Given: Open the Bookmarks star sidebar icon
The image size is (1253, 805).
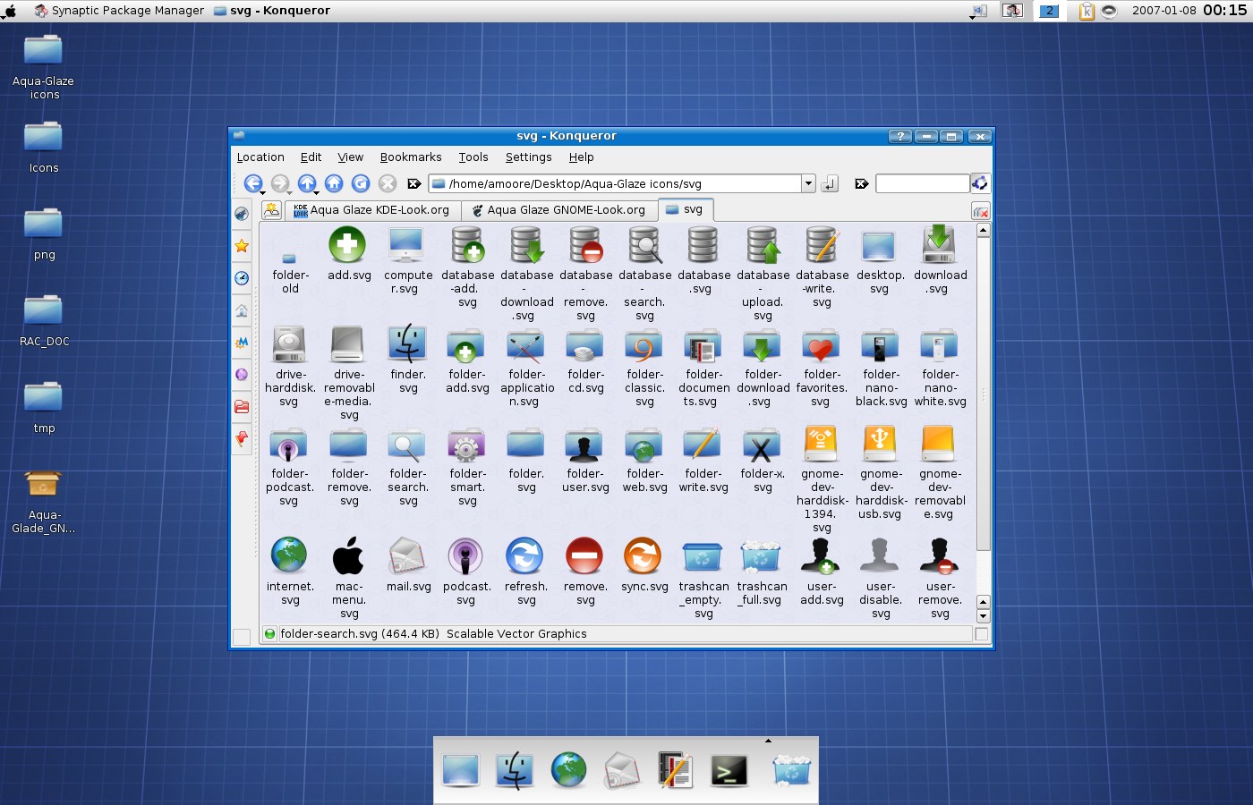Looking at the screenshot, I should tap(242, 246).
